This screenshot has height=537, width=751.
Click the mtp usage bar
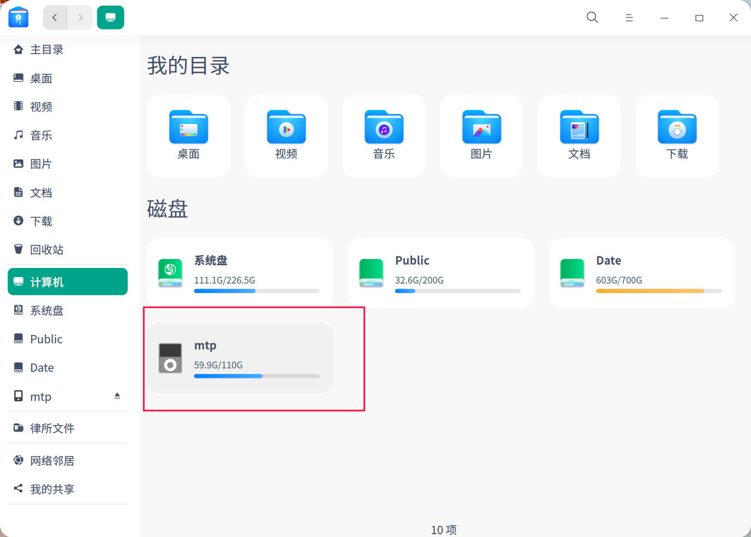(x=257, y=376)
